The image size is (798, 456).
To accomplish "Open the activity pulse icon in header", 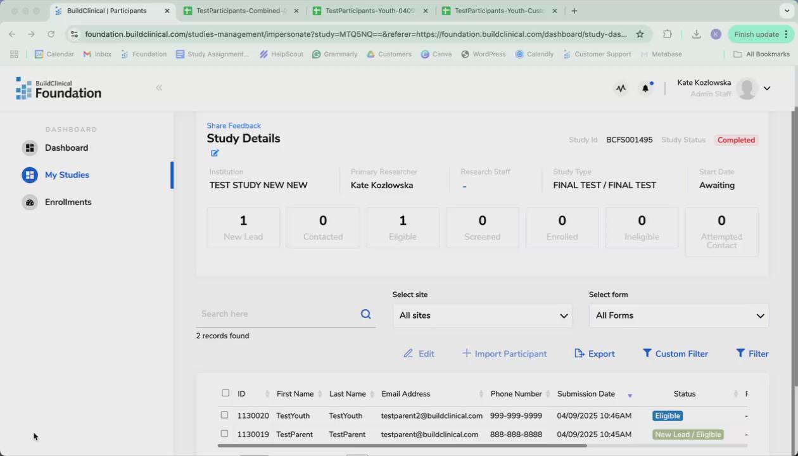I will point(621,89).
